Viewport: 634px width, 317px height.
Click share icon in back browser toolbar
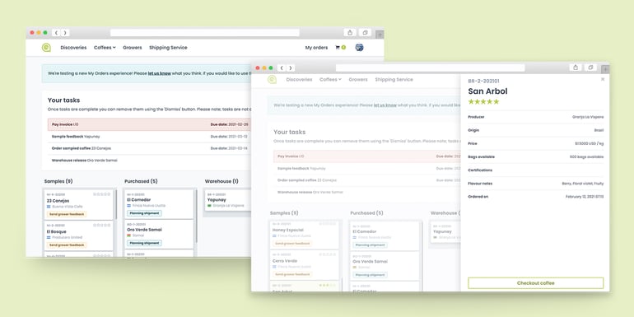coord(350,33)
